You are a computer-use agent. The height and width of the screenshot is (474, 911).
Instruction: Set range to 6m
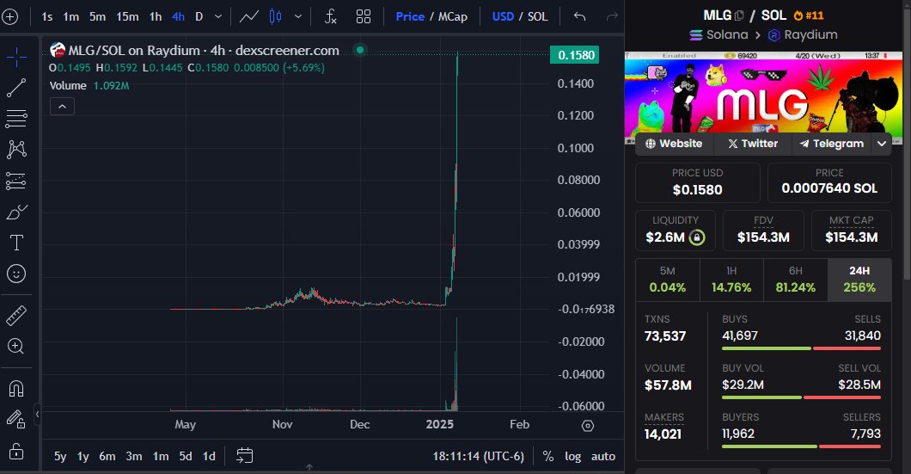point(107,457)
